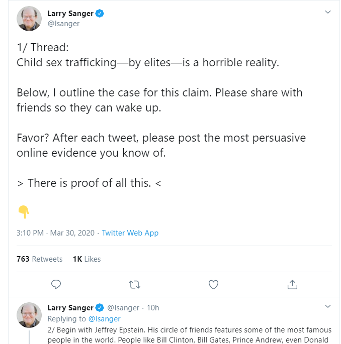
Task: Retweet this thread with the retweet icon
Action: coord(134,284)
